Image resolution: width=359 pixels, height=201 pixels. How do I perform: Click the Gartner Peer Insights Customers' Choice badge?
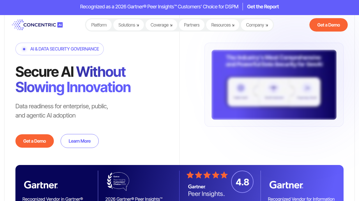point(118,181)
